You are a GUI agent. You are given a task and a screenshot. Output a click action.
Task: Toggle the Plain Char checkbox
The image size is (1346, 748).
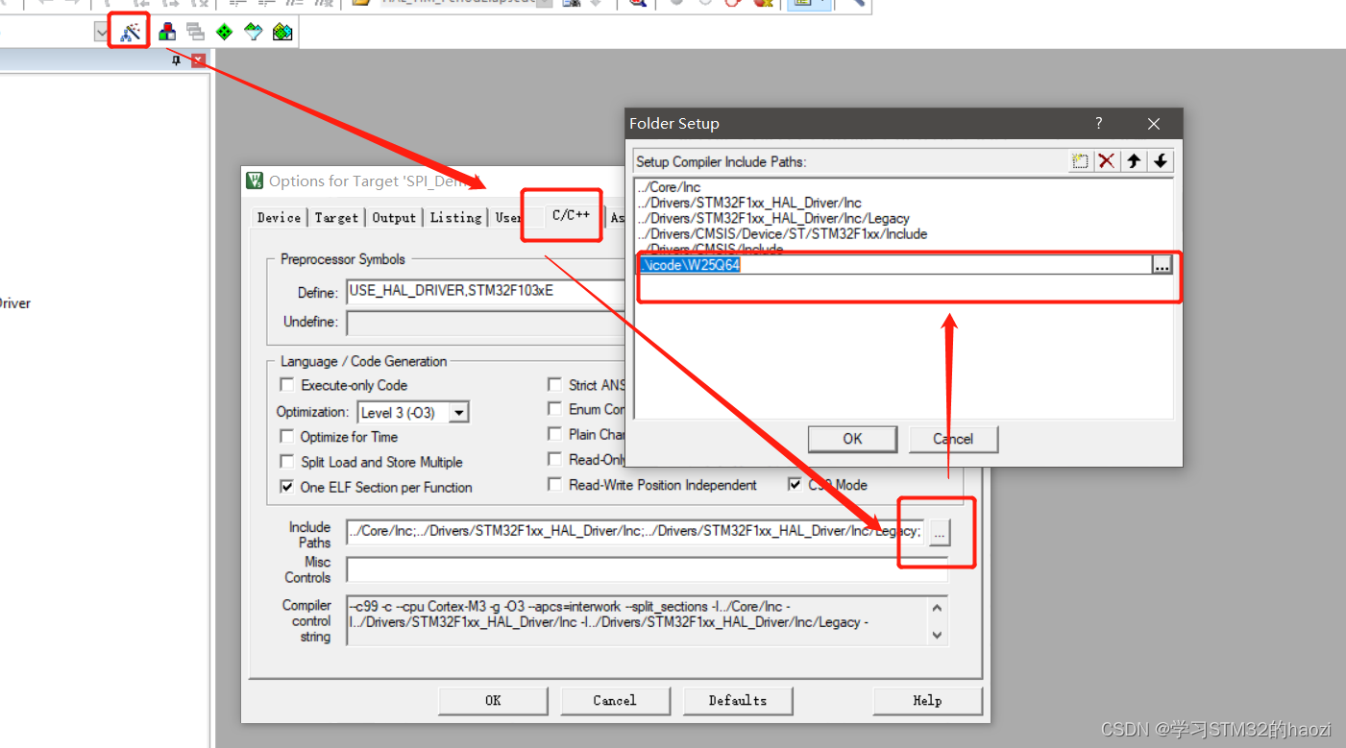pos(554,434)
